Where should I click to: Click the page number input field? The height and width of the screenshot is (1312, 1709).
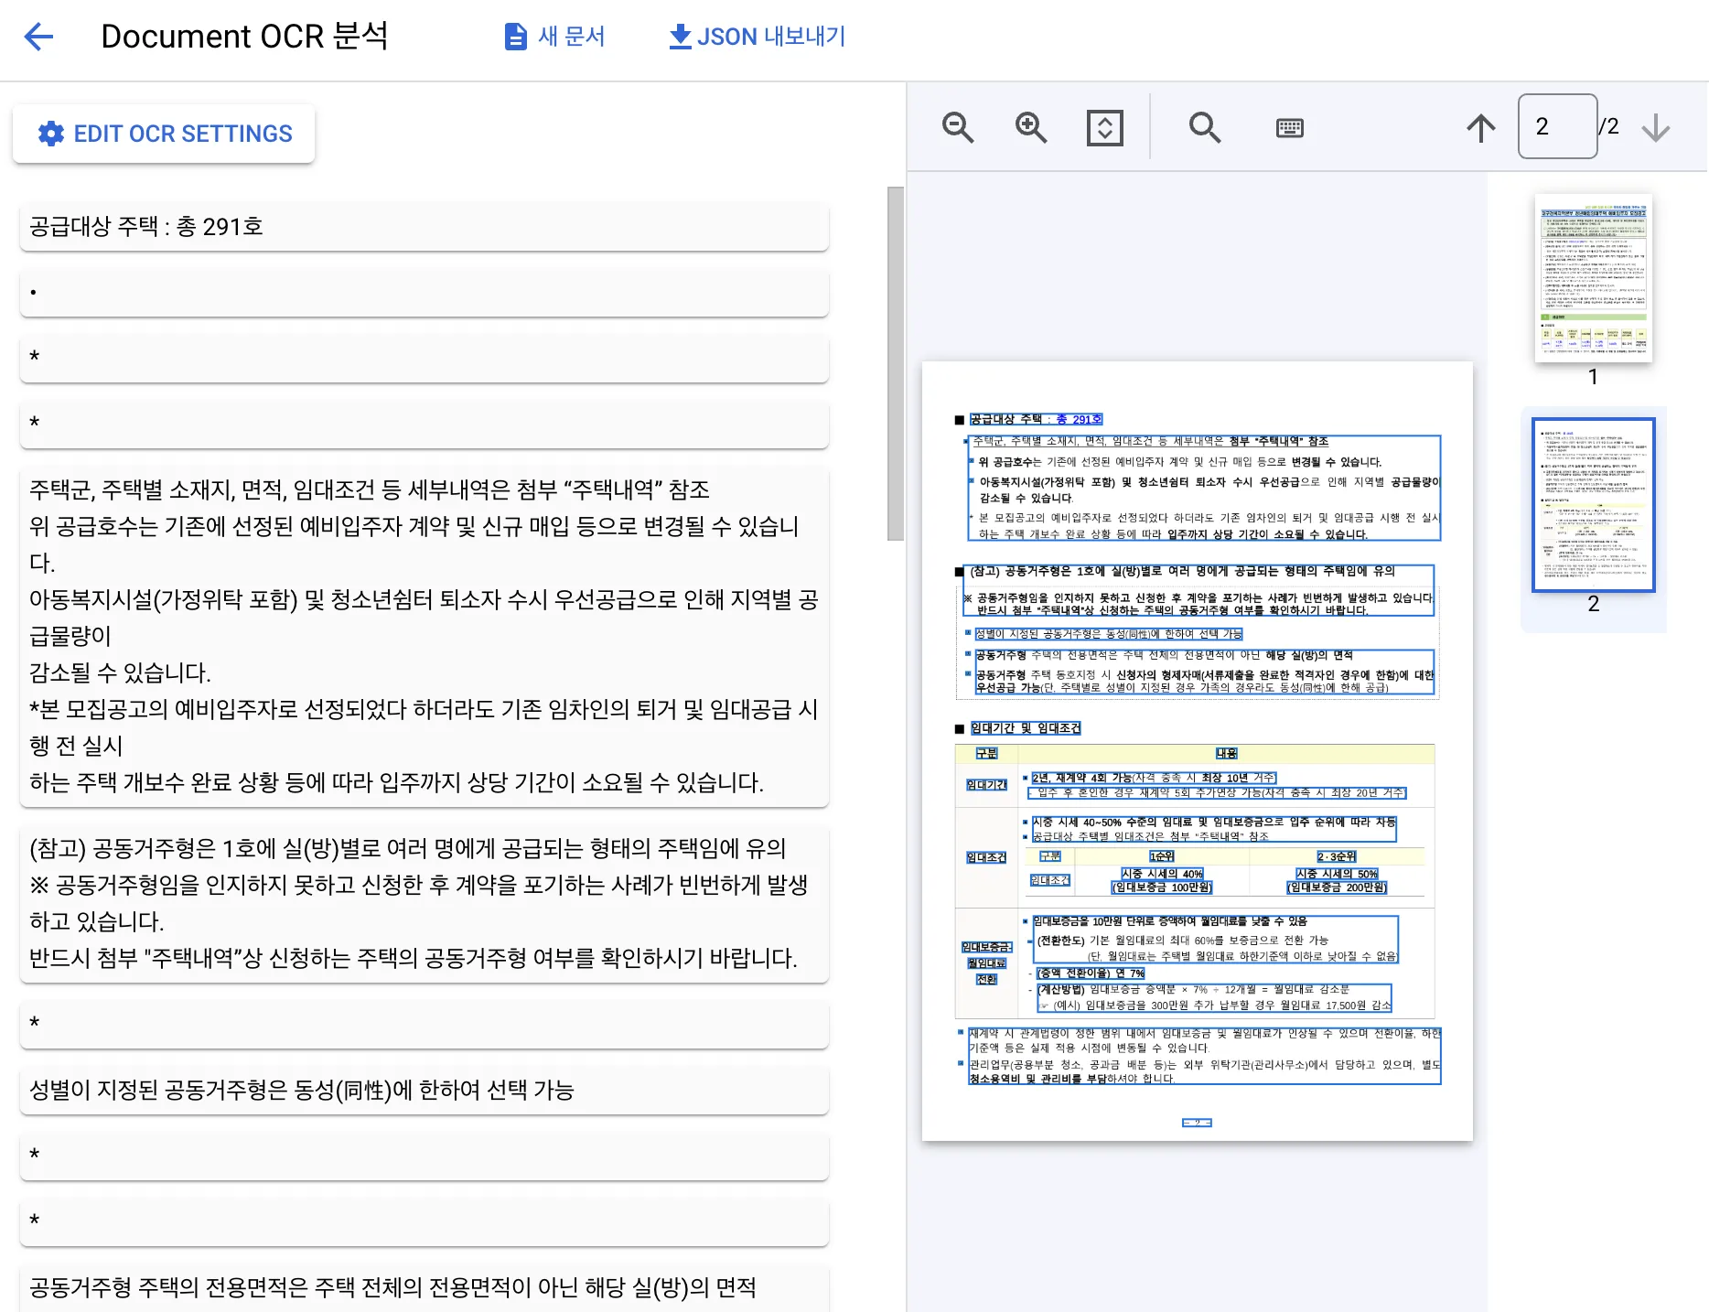pos(1556,126)
